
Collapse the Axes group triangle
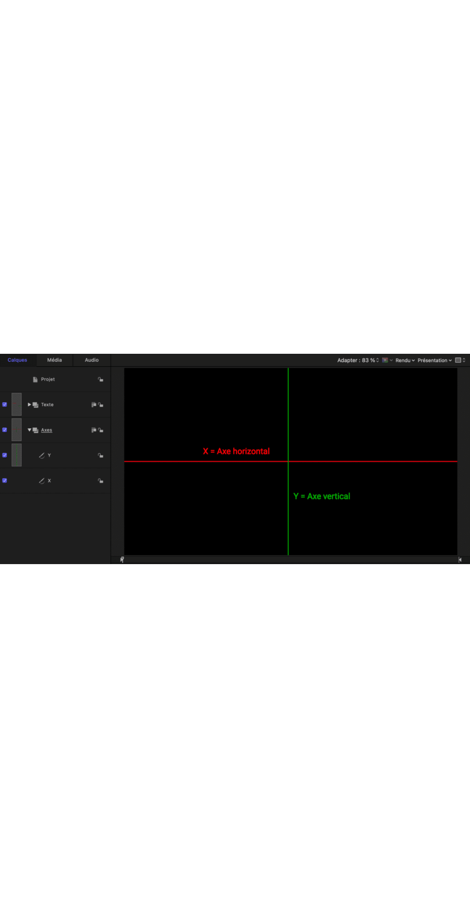click(x=29, y=430)
